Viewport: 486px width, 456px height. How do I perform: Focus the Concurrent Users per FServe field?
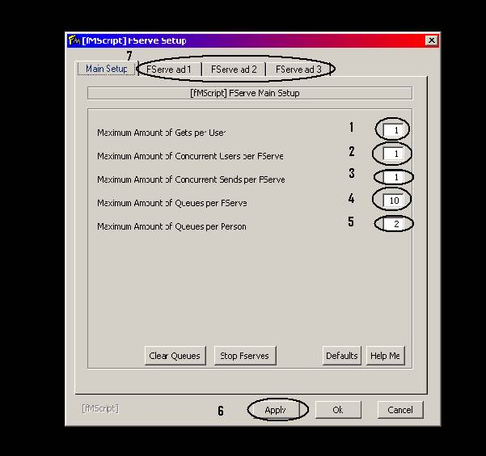tap(393, 154)
